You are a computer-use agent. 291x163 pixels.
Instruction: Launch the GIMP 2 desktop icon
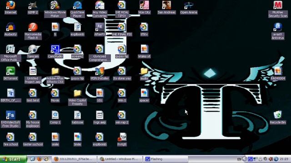tap(33, 8)
